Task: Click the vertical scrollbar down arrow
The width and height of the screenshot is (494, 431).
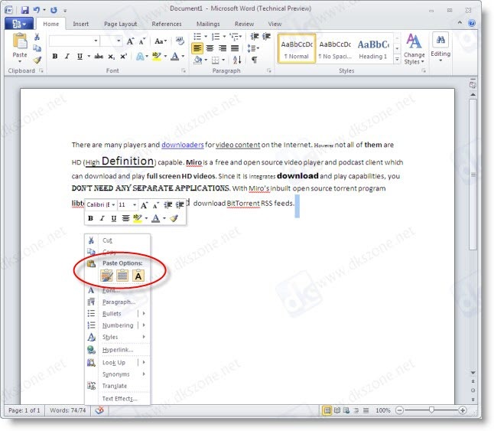Action: [473, 373]
